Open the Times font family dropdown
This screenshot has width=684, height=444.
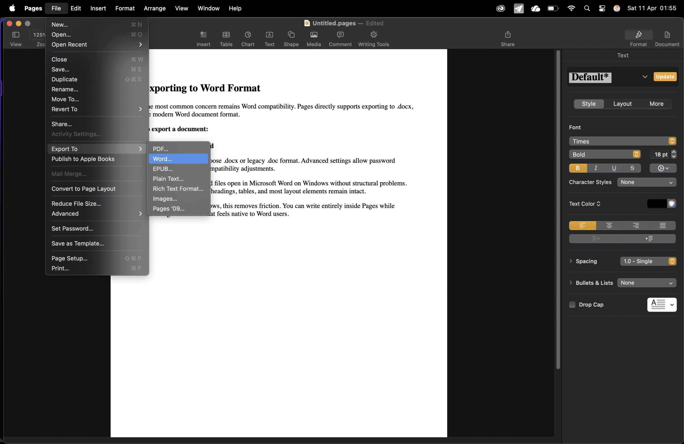point(622,141)
